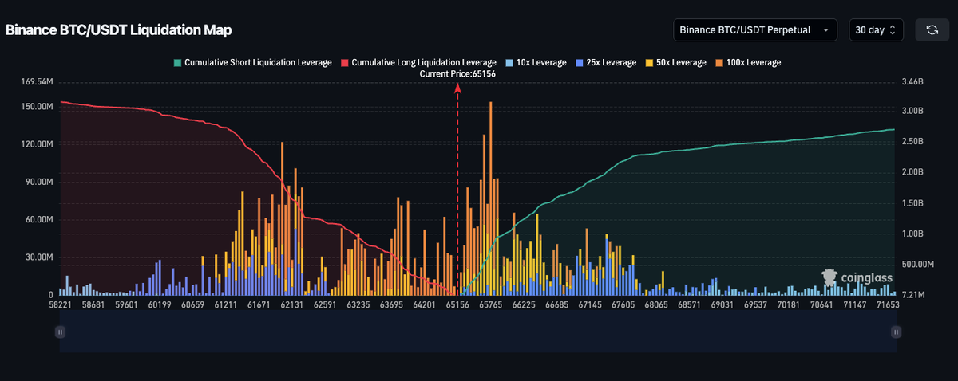Click the 7.21M right axis label
958x381 pixels.
(x=912, y=296)
